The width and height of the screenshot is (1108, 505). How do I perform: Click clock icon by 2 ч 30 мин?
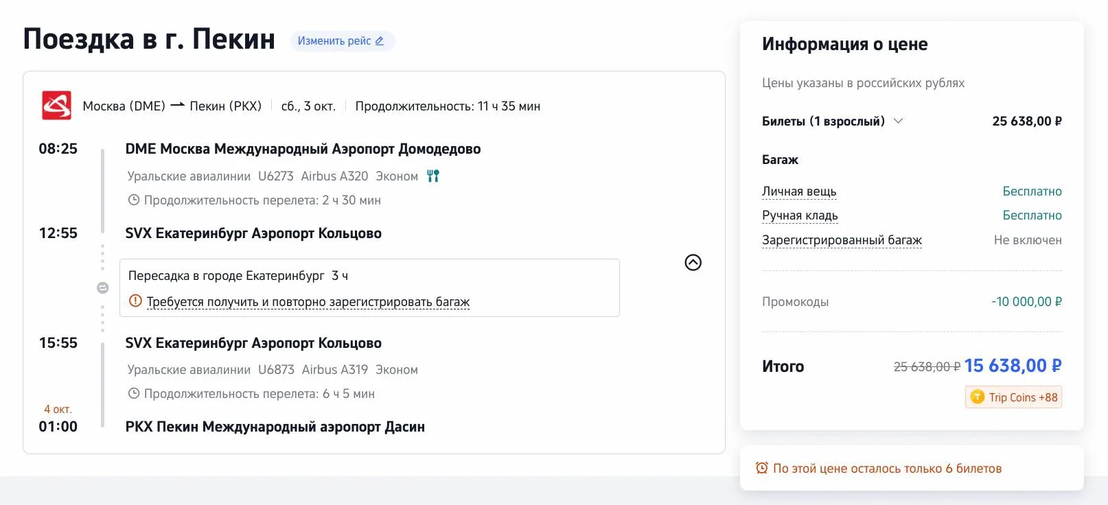134,200
